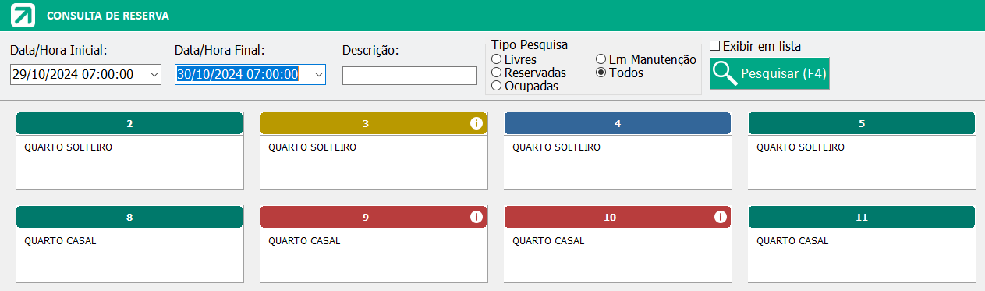Select the Ocupadas radio option

tap(496, 86)
